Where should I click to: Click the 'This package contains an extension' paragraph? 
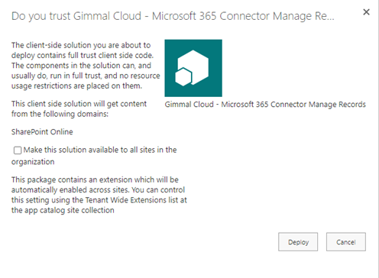pos(99,195)
